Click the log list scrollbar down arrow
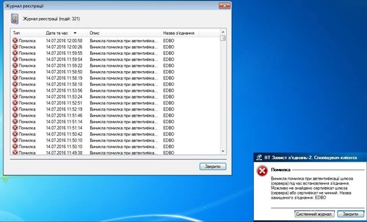 223,152
